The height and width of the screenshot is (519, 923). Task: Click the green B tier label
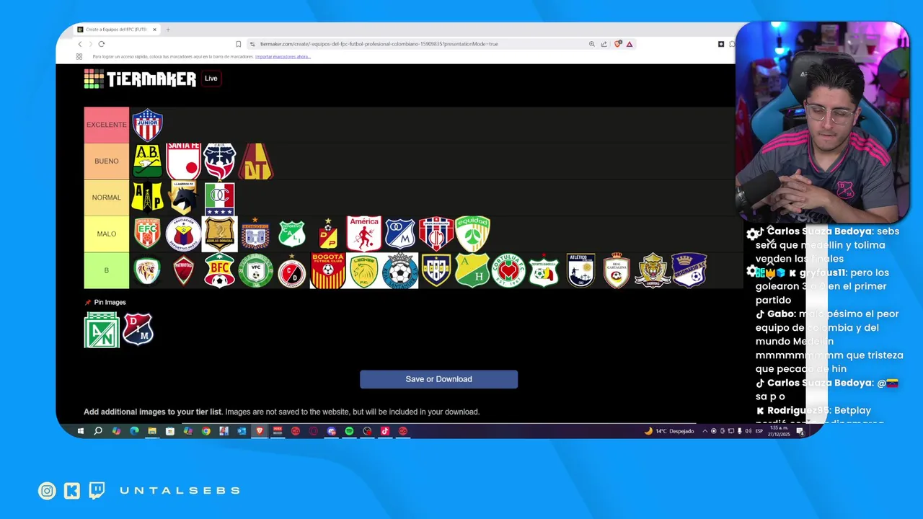(106, 270)
